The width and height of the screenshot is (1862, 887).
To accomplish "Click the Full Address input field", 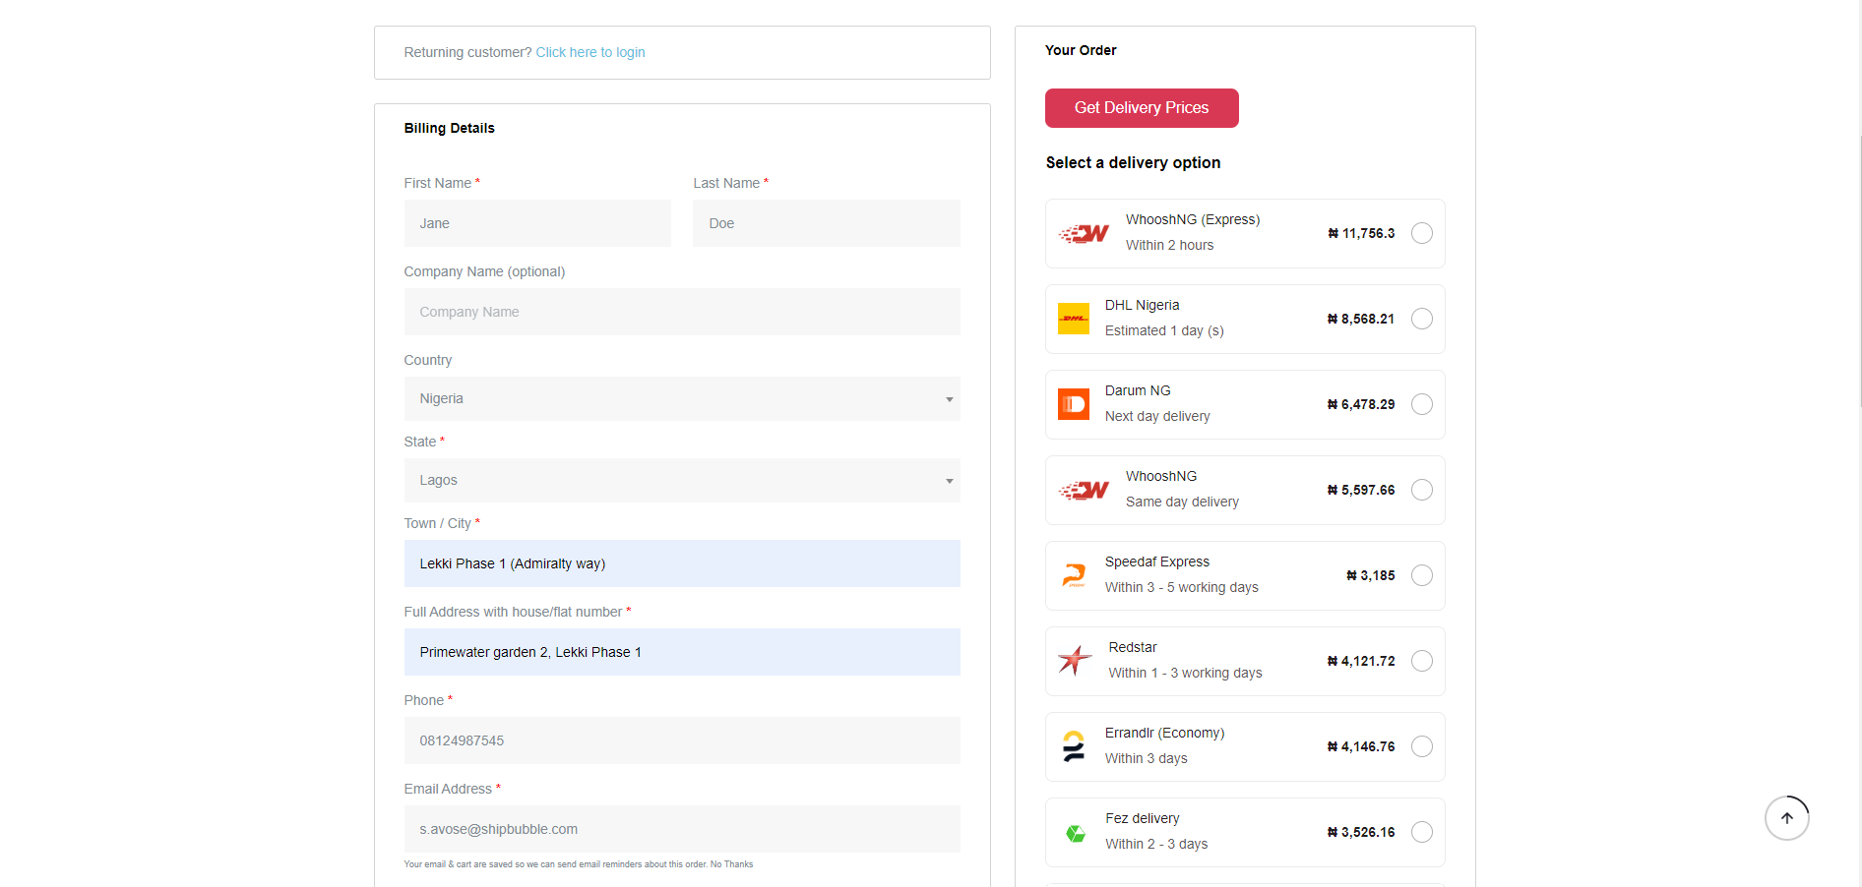I will [x=682, y=652].
